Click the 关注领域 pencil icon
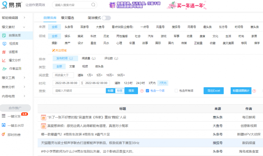Image resolution: width=263 pixels, height=156 pixels. 53,50
